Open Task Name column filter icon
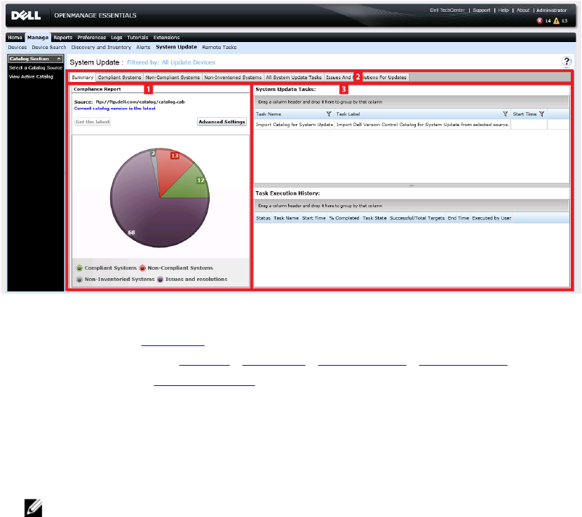Screen dimensions: 582x517 328,114
